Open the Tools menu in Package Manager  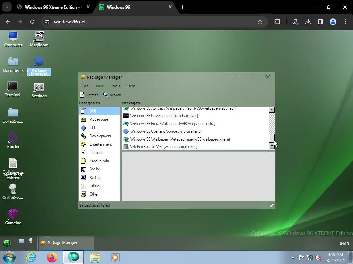click(x=115, y=86)
